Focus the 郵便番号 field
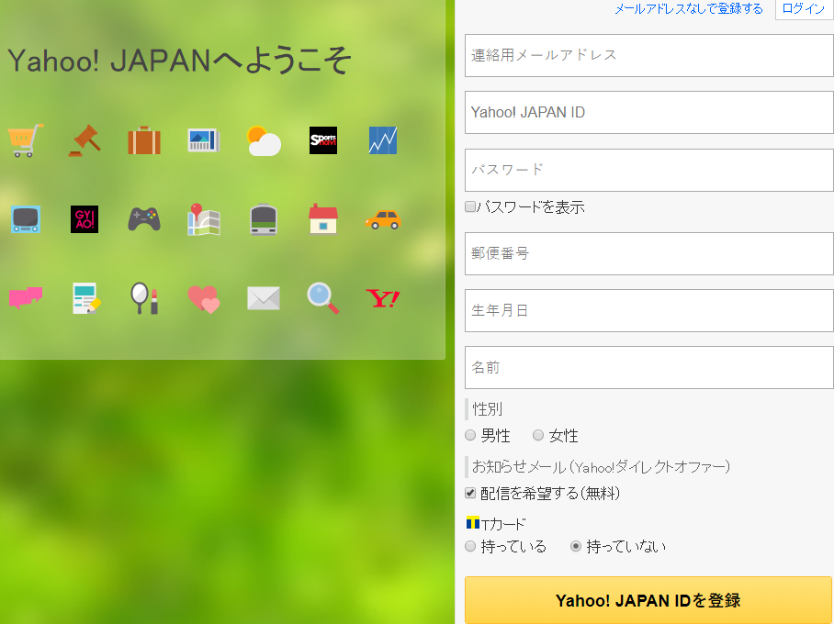The image size is (834, 624). (x=648, y=253)
